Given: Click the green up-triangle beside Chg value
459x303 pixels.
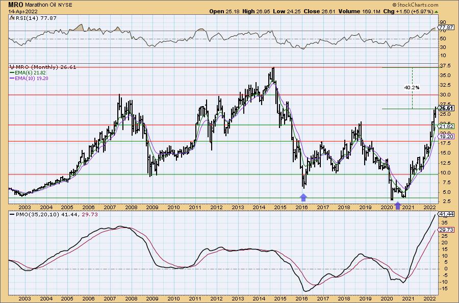Looking at the screenshot, I should (x=436, y=12).
